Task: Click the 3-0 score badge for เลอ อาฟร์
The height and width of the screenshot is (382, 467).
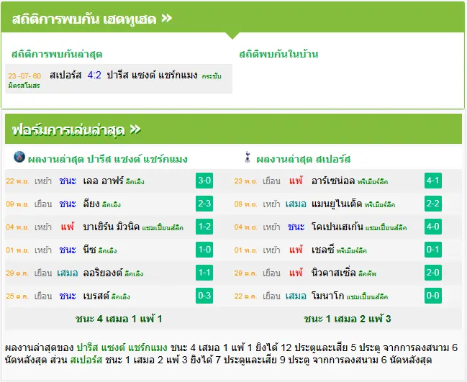Action: [204, 181]
